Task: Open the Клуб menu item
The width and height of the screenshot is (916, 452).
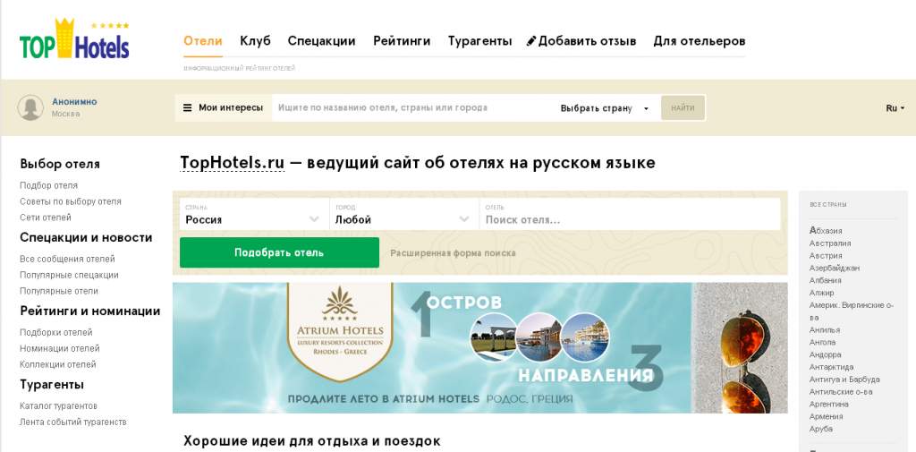Action: coord(255,41)
